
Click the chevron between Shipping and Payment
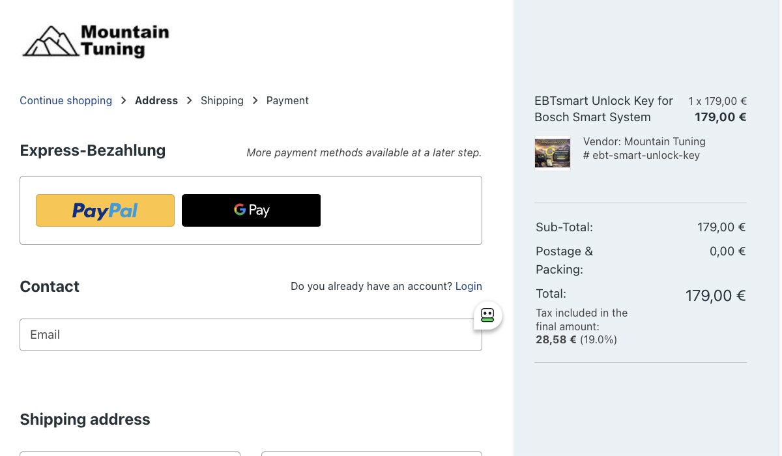(x=255, y=100)
